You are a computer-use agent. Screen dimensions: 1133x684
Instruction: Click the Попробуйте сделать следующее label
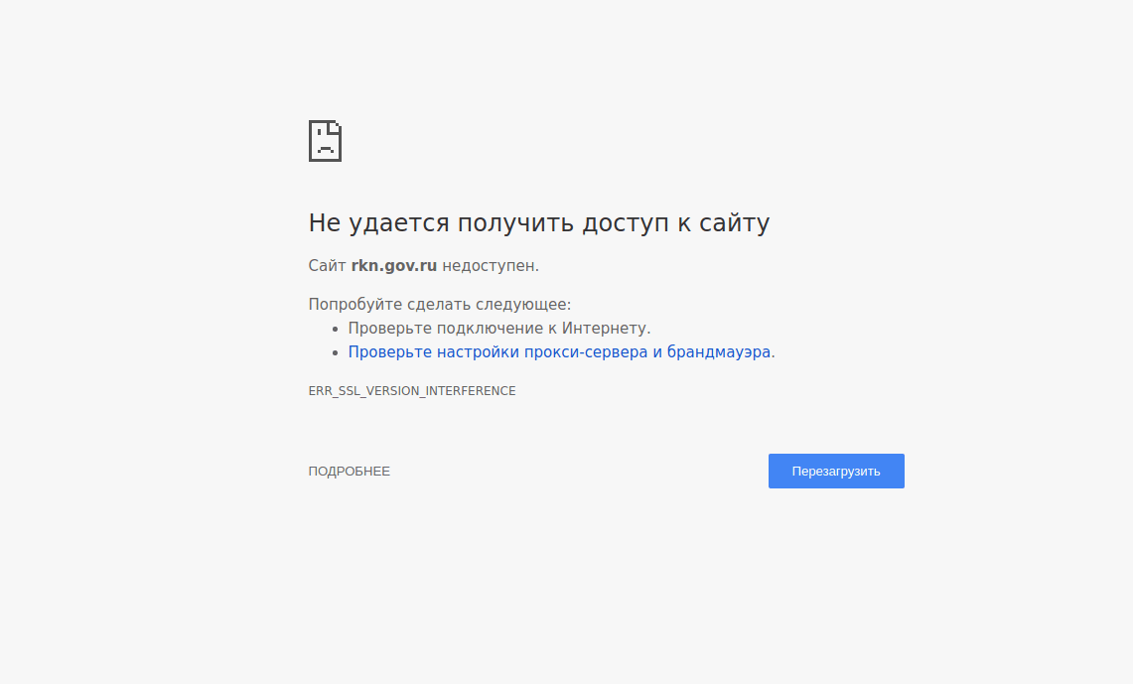click(437, 304)
